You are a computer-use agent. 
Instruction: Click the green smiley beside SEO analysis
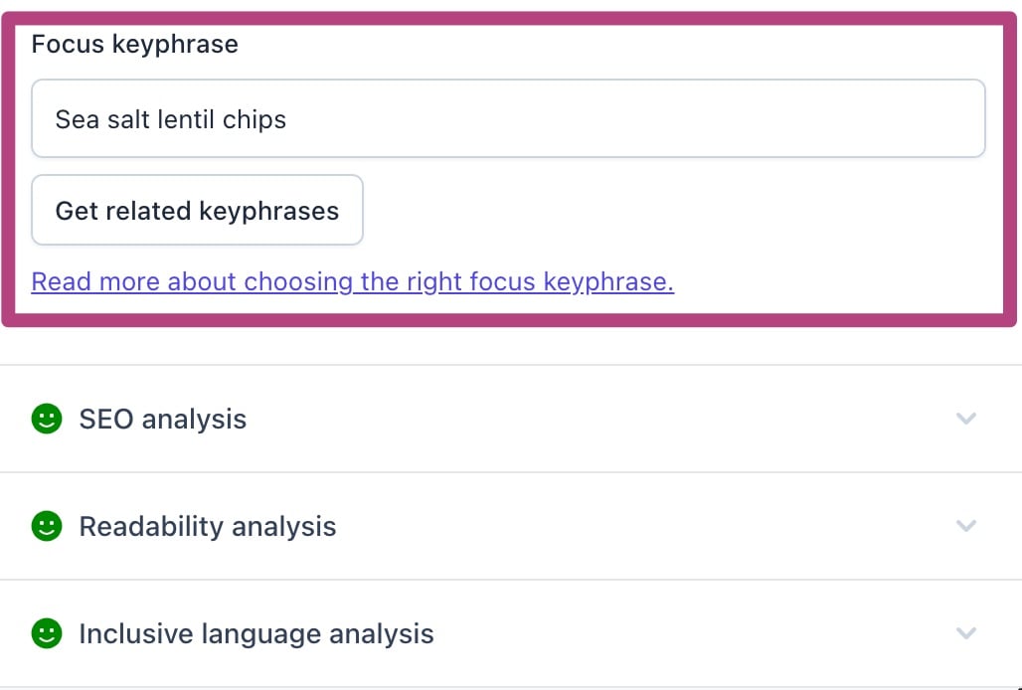coord(47,419)
